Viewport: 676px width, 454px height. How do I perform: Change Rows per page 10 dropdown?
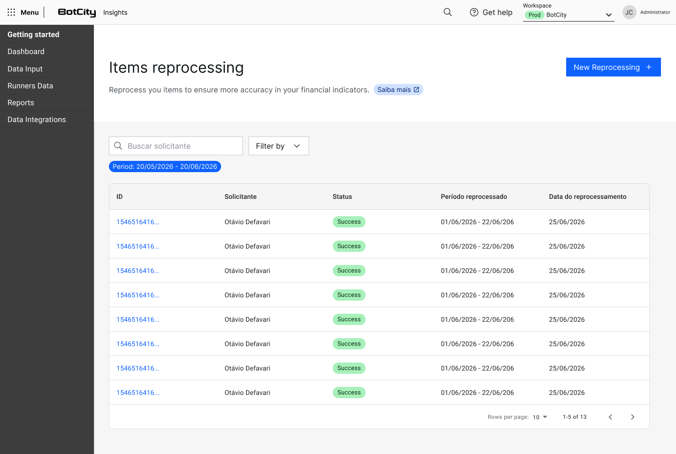540,417
